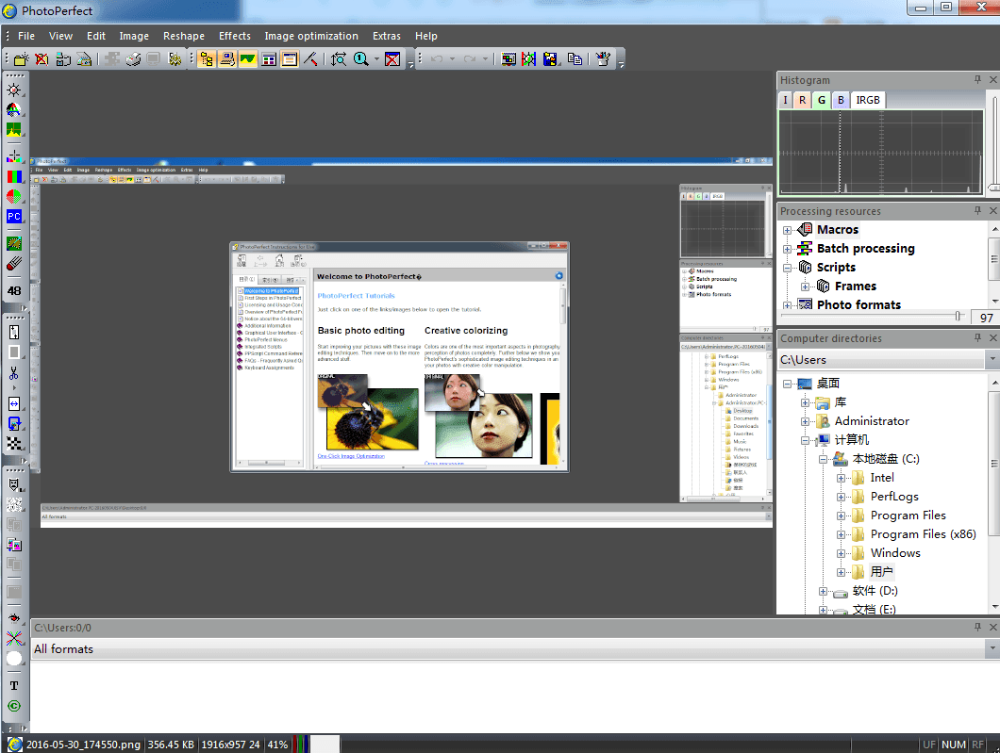This screenshot has height=753, width=1000.
Task: Select the Text tool 'T' icon
Action: click(x=14, y=685)
